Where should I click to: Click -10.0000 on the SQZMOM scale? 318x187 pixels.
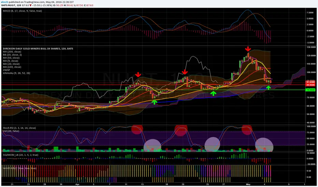click(x=310, y=164)
